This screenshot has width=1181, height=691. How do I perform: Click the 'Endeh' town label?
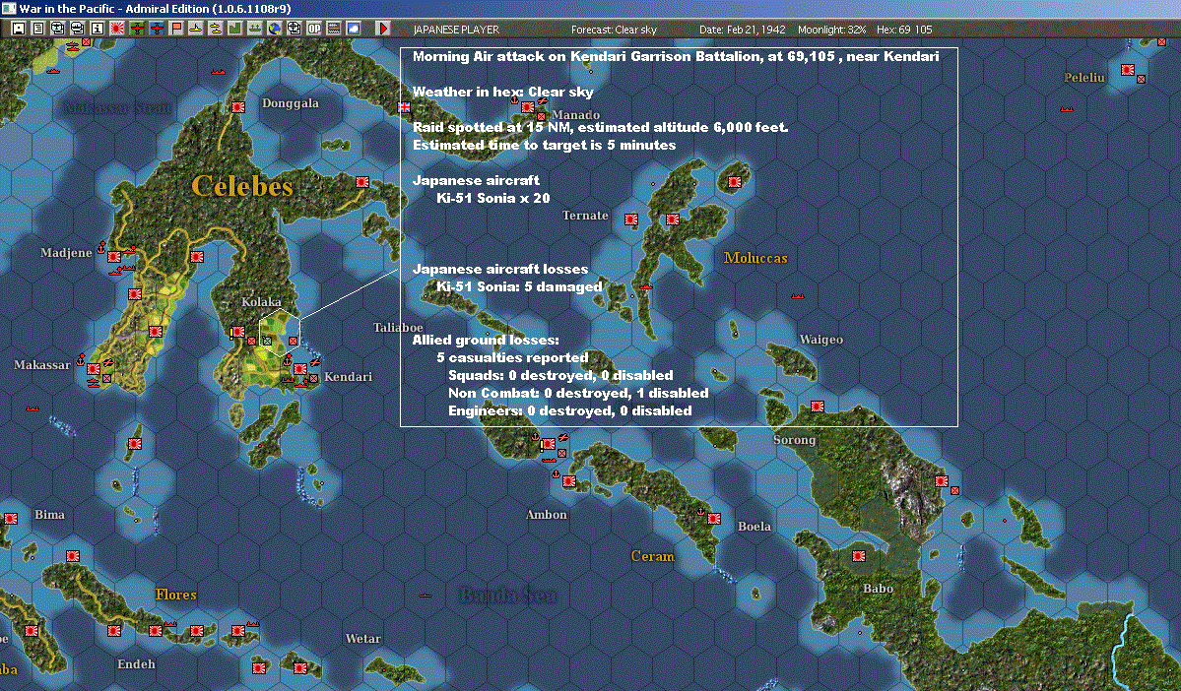point(136,663)
